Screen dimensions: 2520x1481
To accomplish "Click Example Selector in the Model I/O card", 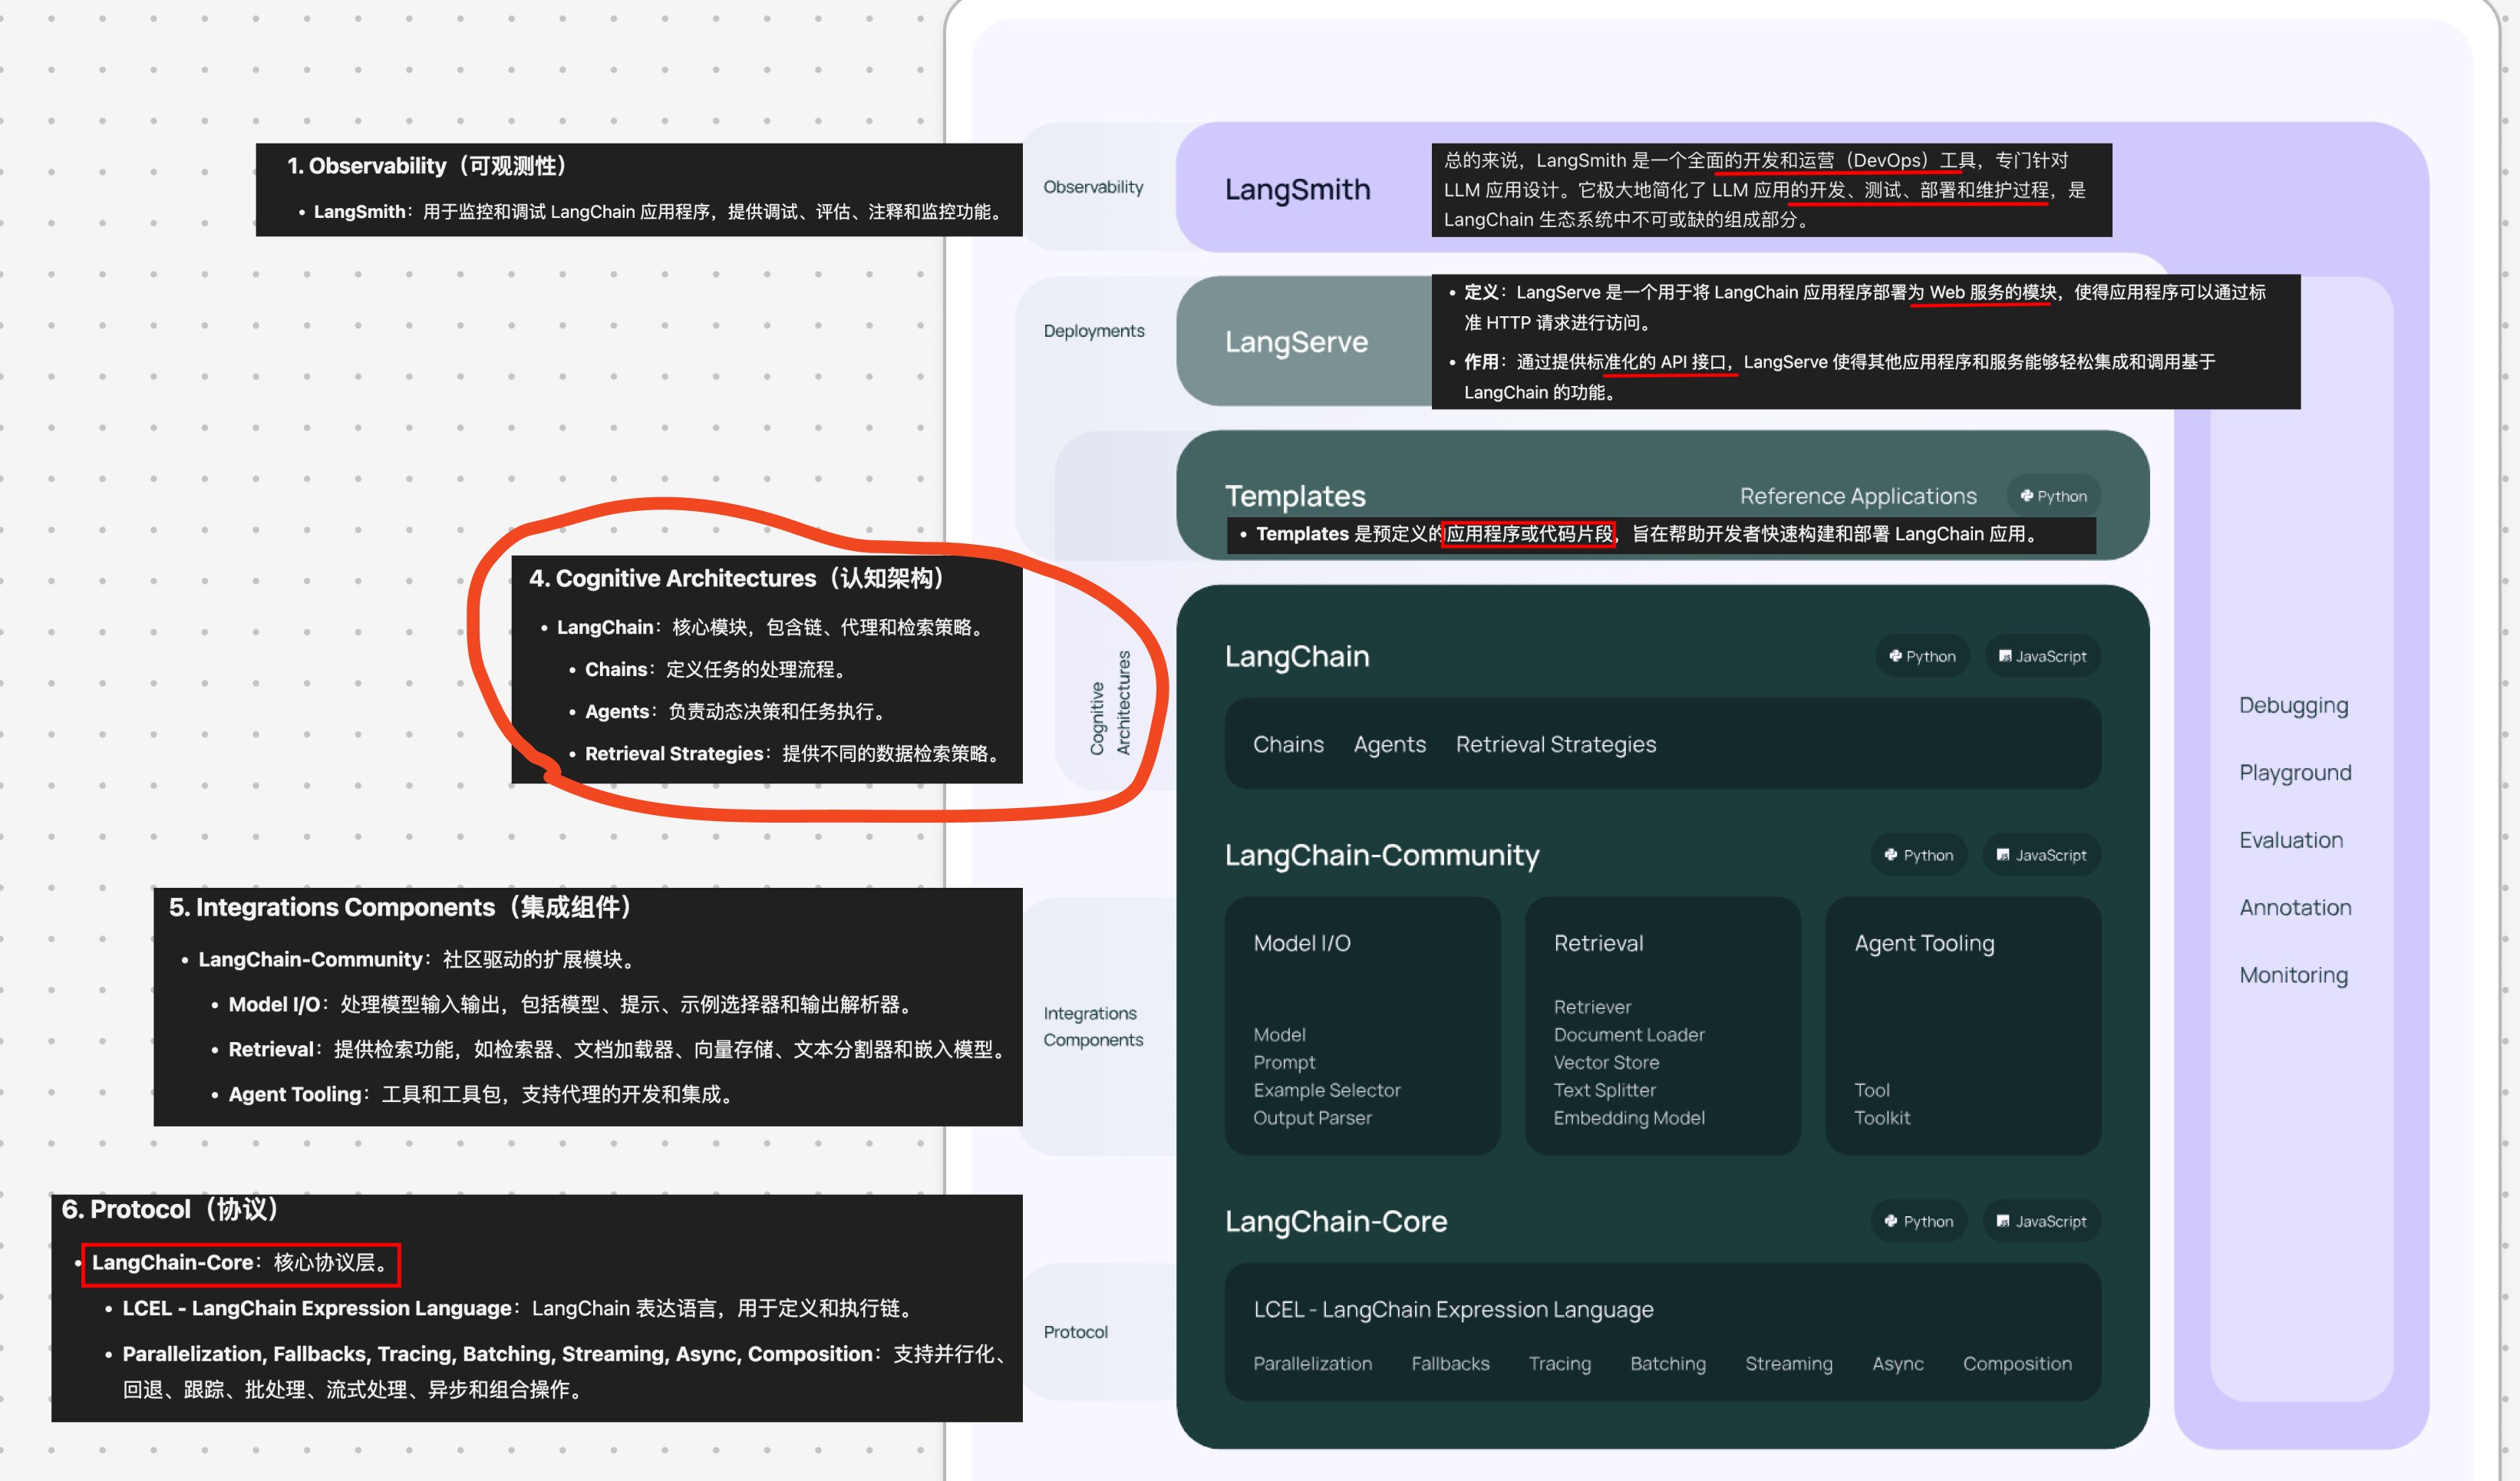I will tap(1327, 1090).
